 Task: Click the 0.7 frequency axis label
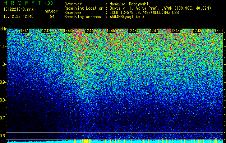click(x=3, y=118)
